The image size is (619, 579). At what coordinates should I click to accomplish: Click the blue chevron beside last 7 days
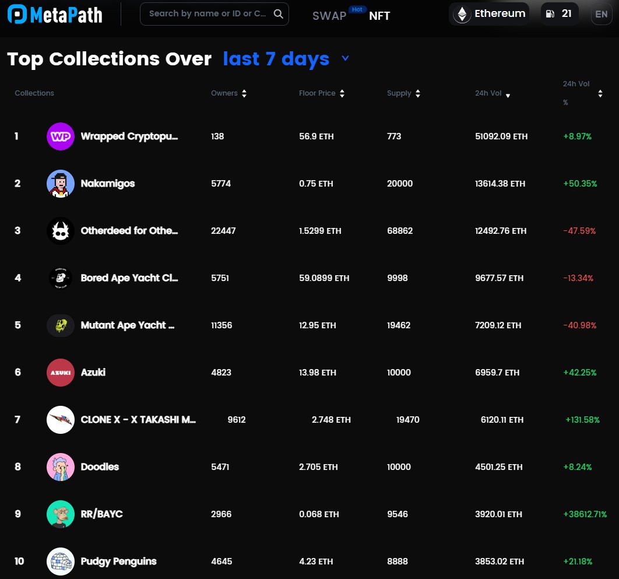click(x=345, y=58)
